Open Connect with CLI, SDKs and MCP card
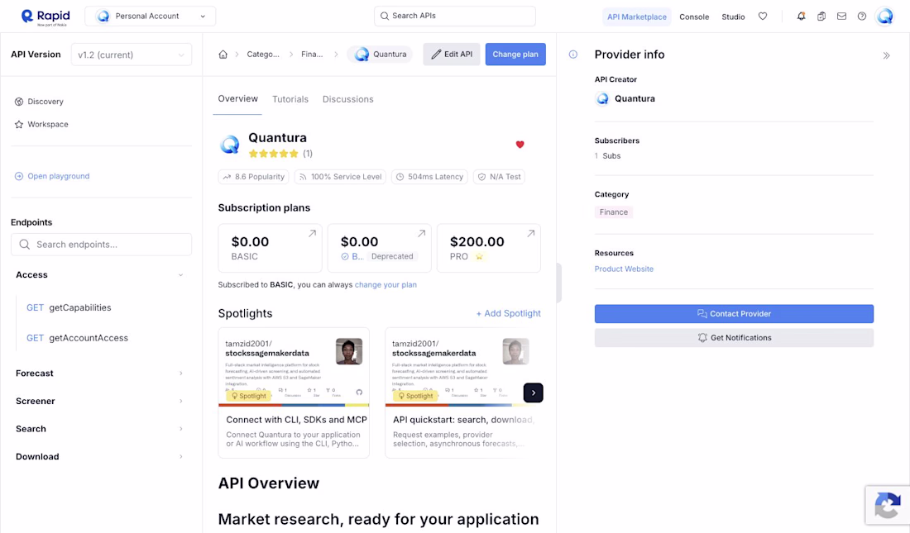910x533 pixels. [x=294, y=393]
